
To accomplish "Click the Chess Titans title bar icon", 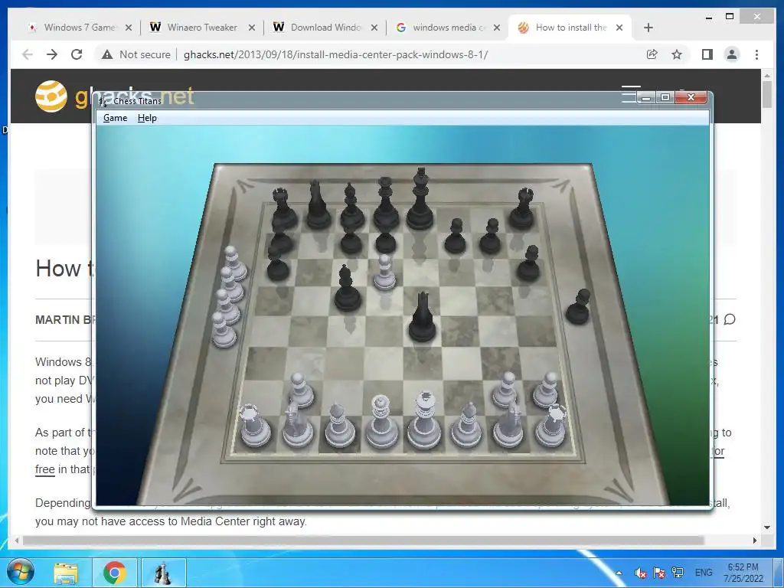I will [103, 101].
